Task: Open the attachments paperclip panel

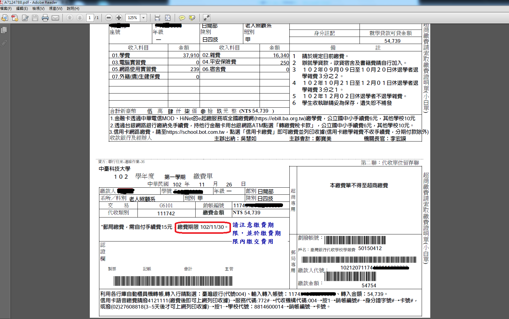Action: click(x=4, y=43)
